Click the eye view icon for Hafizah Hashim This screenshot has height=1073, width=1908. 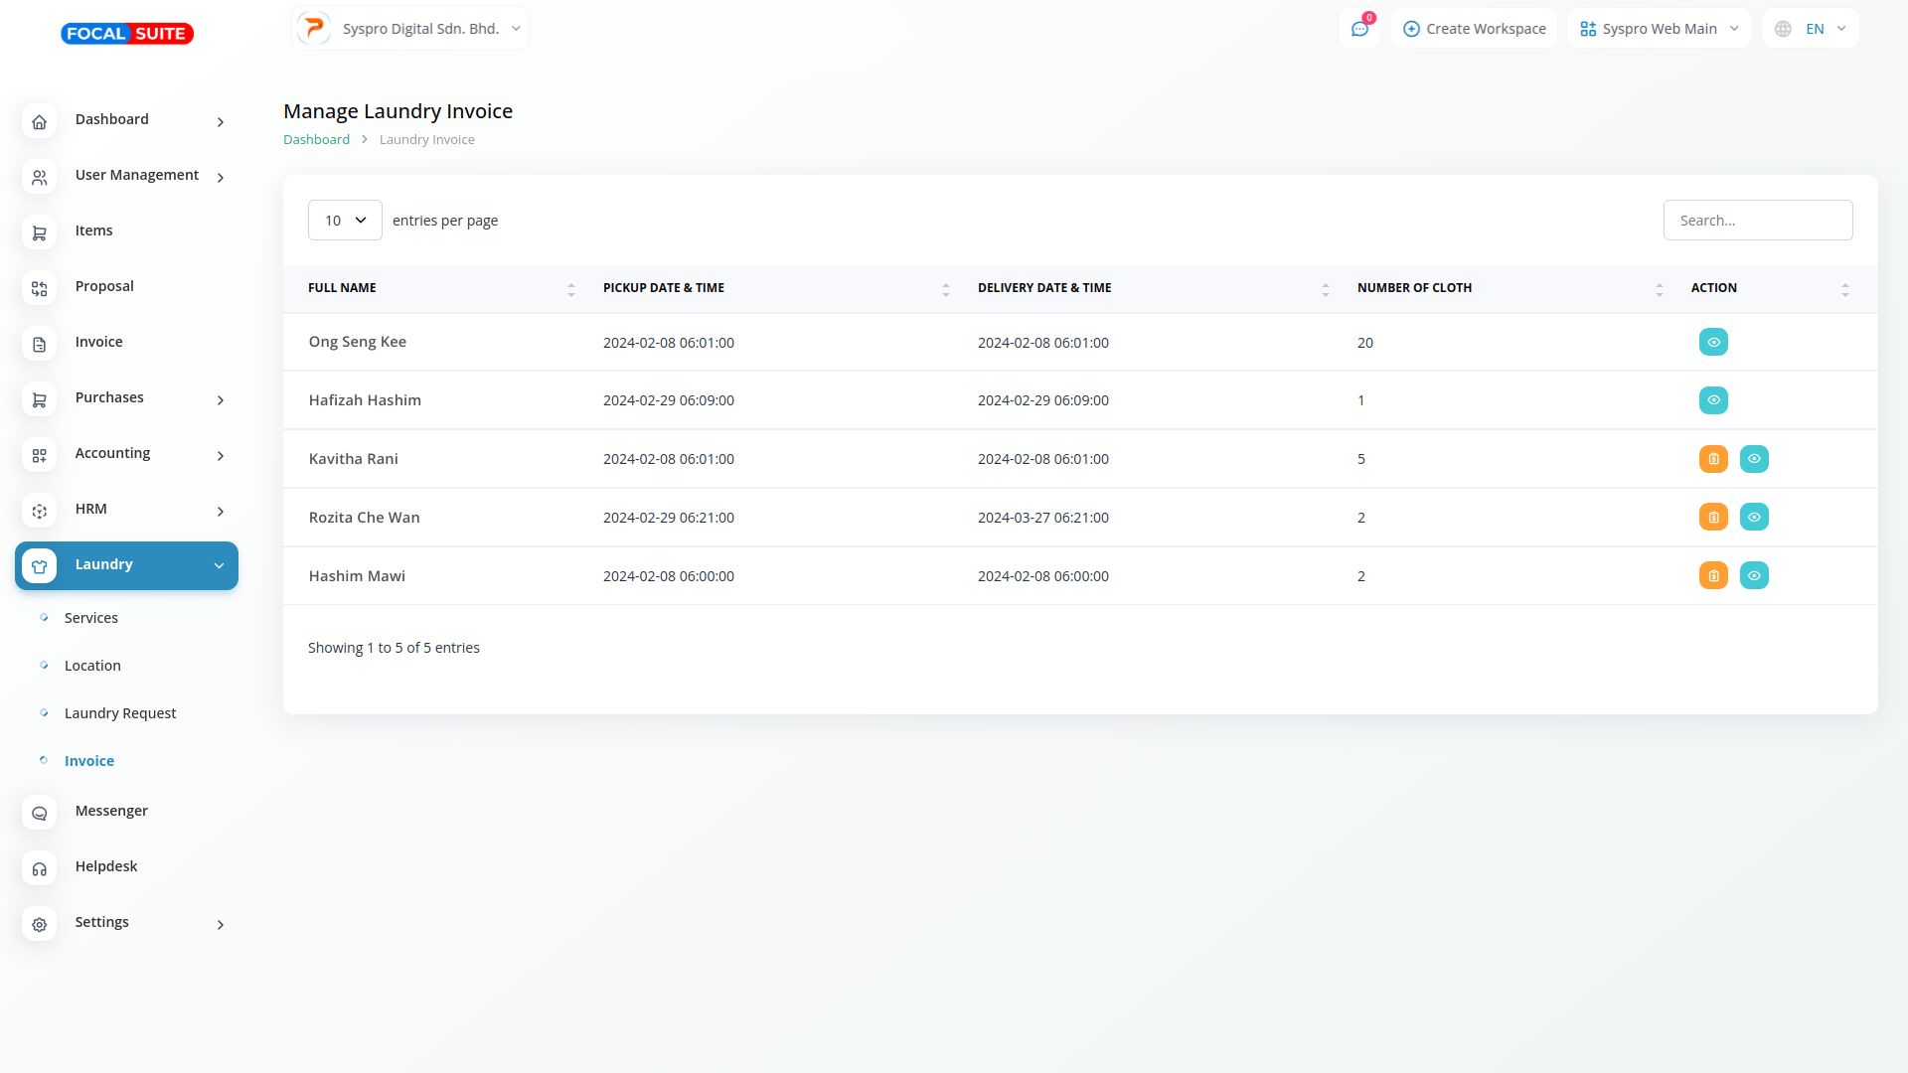(1713, 400)
